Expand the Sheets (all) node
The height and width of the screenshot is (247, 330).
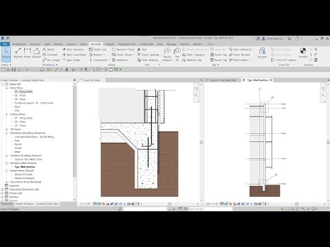point(2,193)
